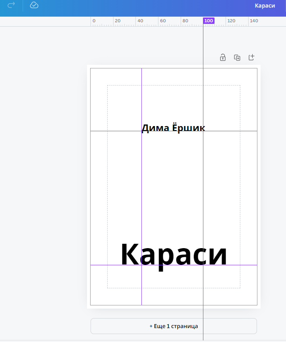Click the 120 mark on the ruler
This screenshot has height=342, width=286.
click(231, 21)
